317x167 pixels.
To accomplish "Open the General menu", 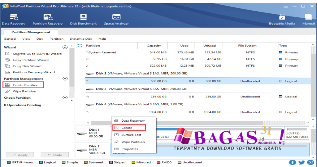I will 10,39.
